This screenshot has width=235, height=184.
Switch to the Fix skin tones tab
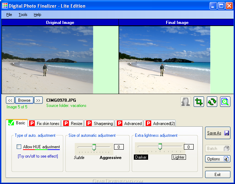pyautogui.click(x=44, y=124)
